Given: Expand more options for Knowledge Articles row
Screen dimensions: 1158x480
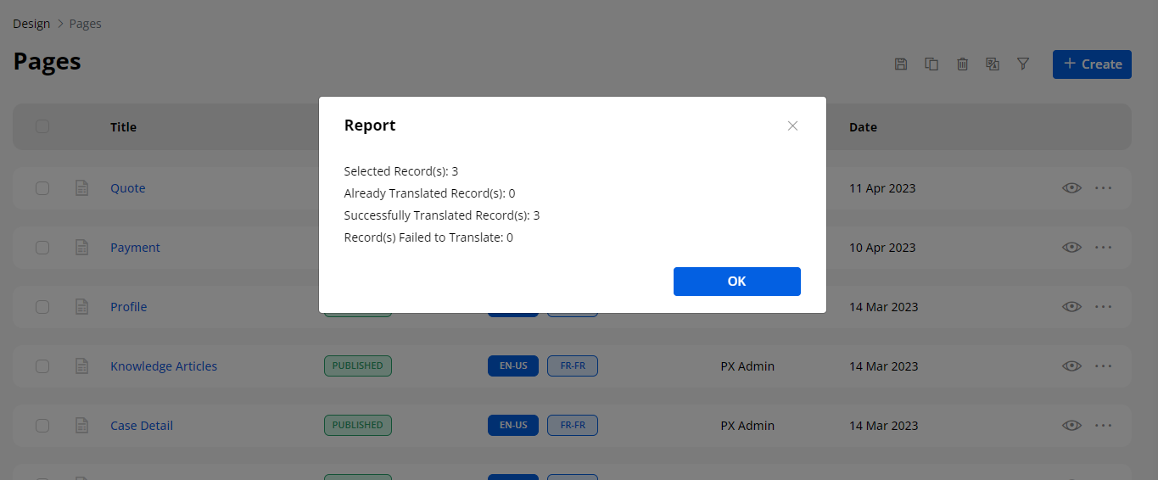Looking at the screenshot, I should coord(1103,366).
